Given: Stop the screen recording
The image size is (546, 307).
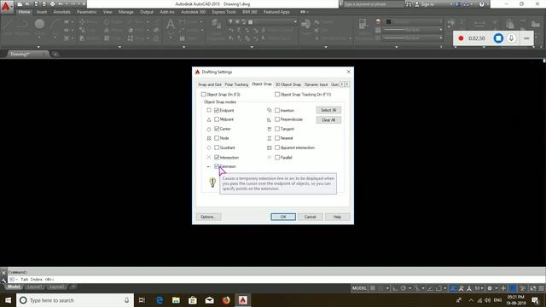Looking at the screenshot, I should (498, 38).
